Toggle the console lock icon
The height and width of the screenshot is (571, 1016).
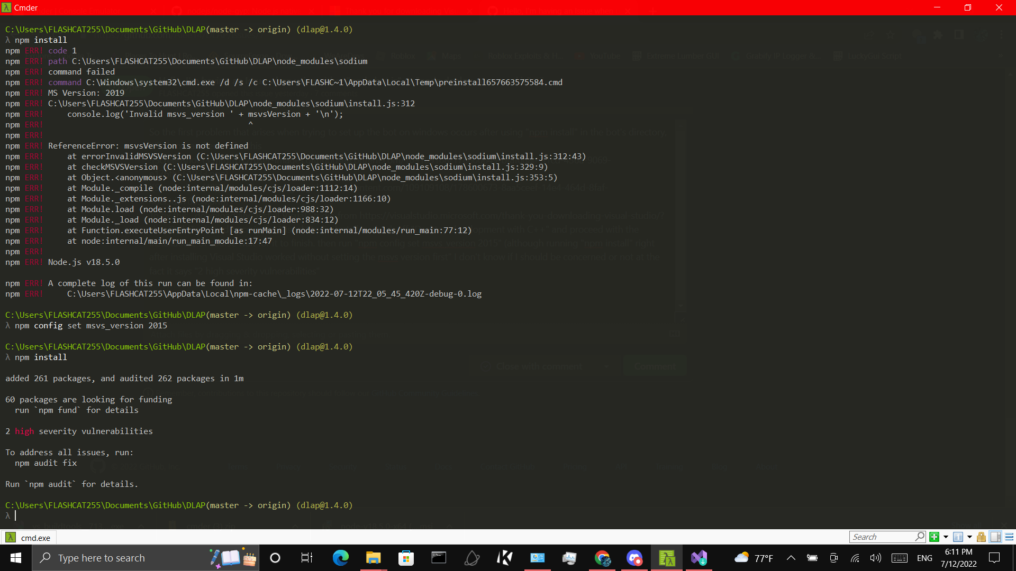981,537
